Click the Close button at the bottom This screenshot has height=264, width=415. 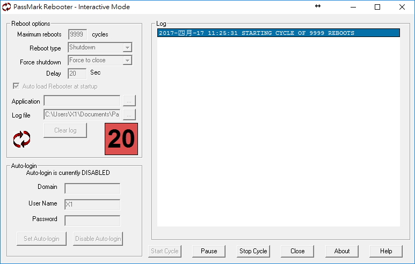pos(297,251)
